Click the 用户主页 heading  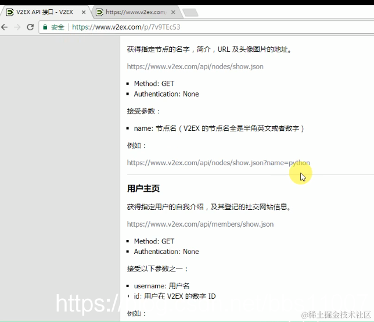(143, 188)
